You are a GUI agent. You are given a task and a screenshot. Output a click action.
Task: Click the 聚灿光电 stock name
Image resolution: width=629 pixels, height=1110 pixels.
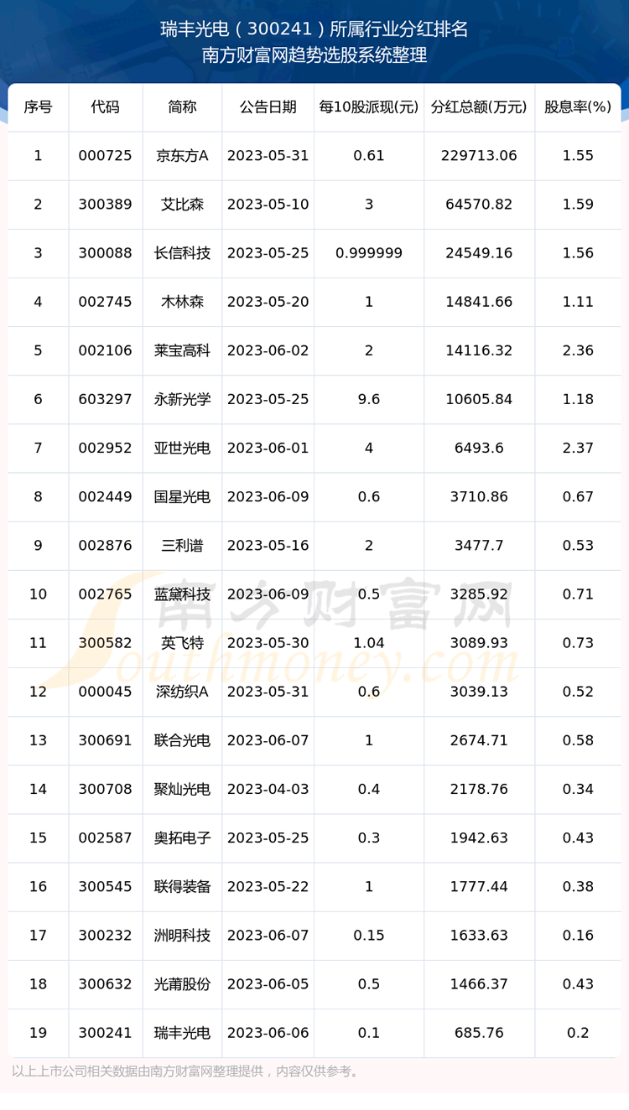(182, 789)
